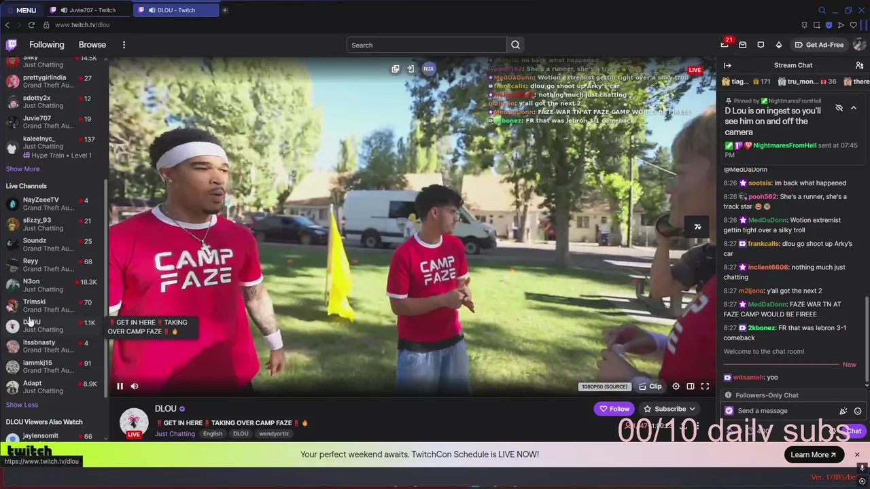Image resolution: width=870 pixels, height=489 pixels.
Task: Open the Trimski channel in the sidebar
Action: [52, 306]
